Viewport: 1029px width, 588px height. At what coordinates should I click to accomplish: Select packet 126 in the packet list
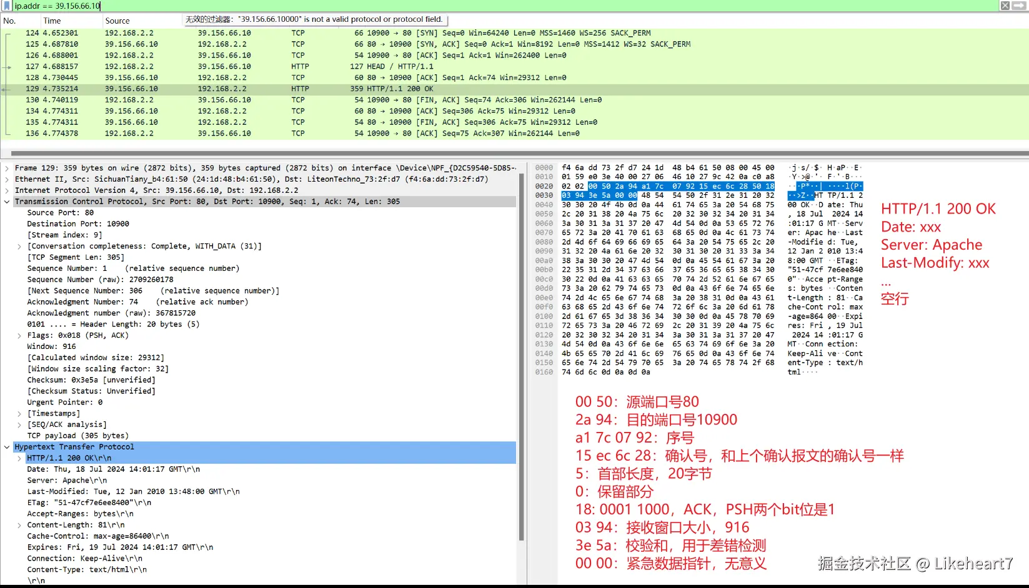514,56
